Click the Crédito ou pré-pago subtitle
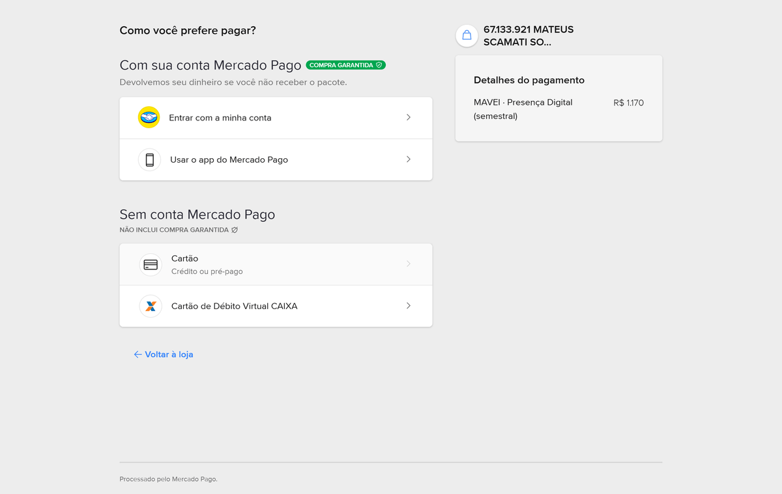The height and width of the screenshot is (494, 782). pyautogui.click(x=207, y=271)
